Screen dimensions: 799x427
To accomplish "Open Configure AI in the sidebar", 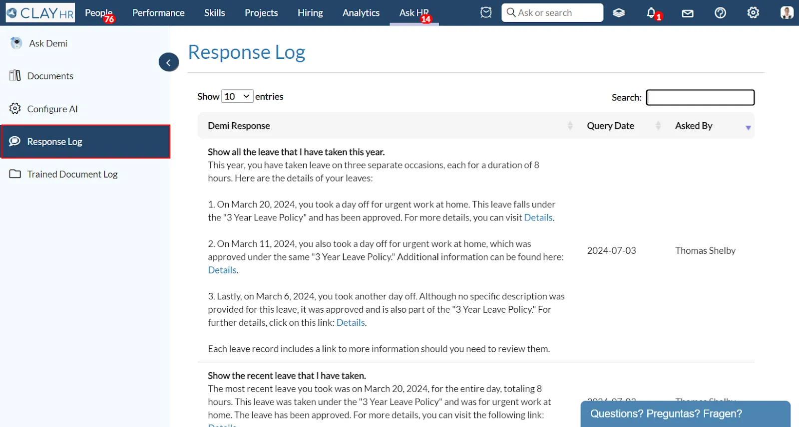I will (x=52, y=109).
